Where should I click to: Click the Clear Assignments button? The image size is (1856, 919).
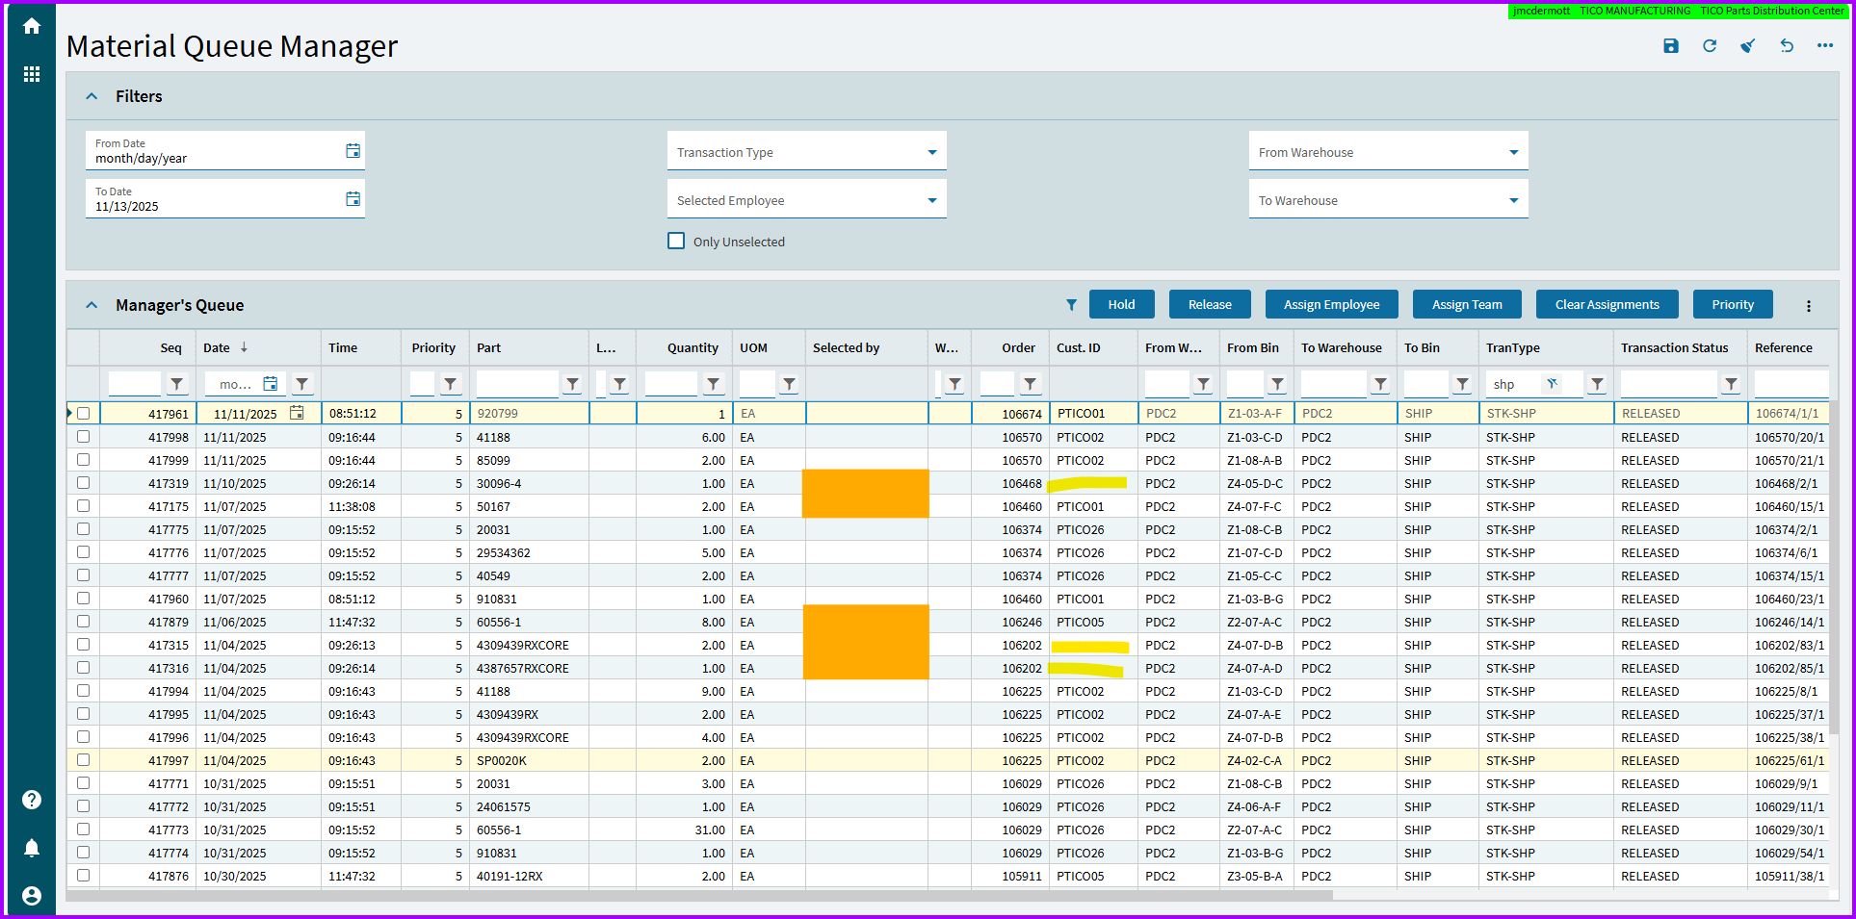tap(1607, 304)
